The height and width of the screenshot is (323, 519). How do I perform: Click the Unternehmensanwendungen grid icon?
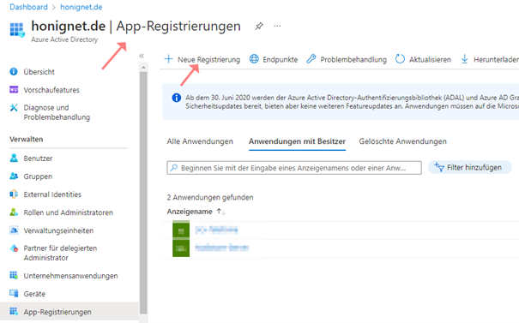(14, 275)
